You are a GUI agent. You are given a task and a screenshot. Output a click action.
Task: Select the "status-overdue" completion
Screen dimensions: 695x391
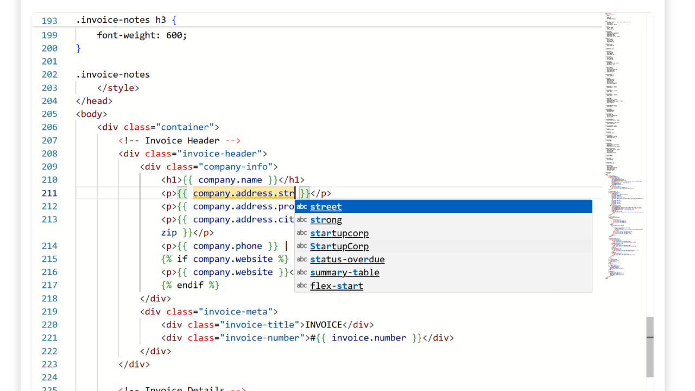(347, 259)
